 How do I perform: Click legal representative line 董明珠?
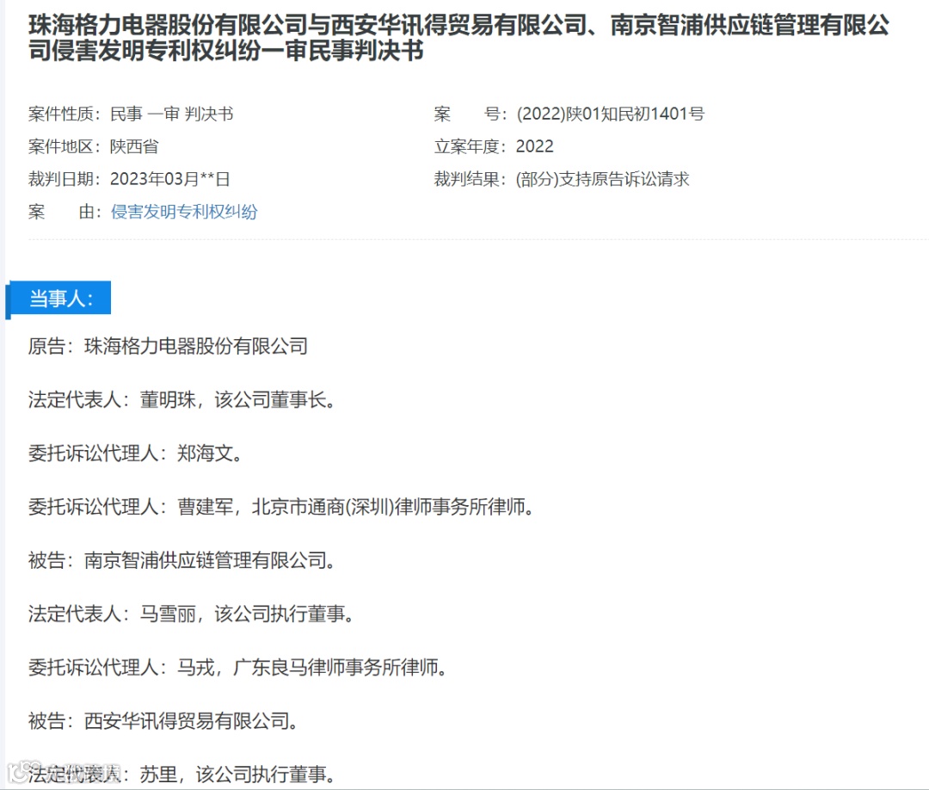point(181,400)
